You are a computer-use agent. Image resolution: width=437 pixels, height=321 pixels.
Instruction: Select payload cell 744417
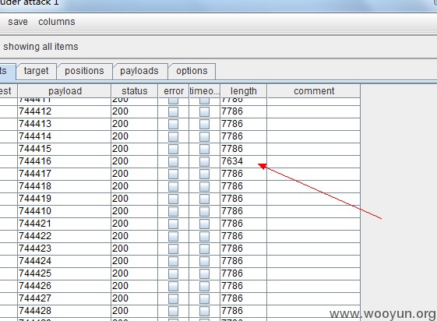click(x=65, y=174)
